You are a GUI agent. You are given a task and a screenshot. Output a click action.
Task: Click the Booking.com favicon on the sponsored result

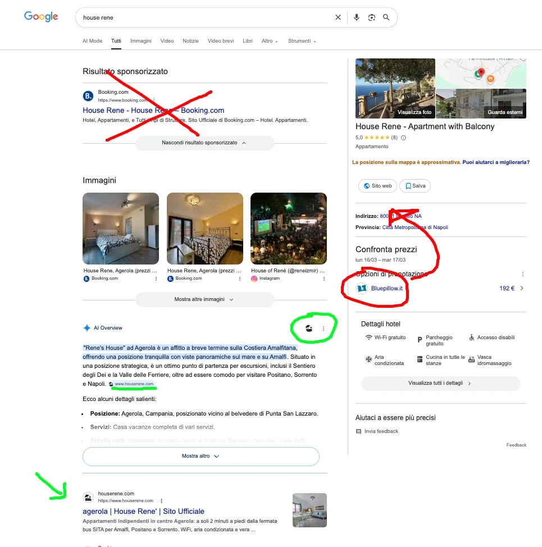tap(88, 96)
